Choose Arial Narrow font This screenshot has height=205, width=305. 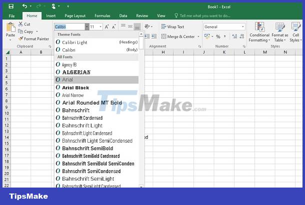click(x=96, y=95)
